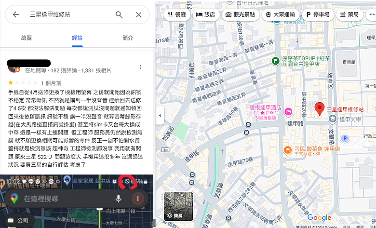Clear the search with the X icon

139,14
